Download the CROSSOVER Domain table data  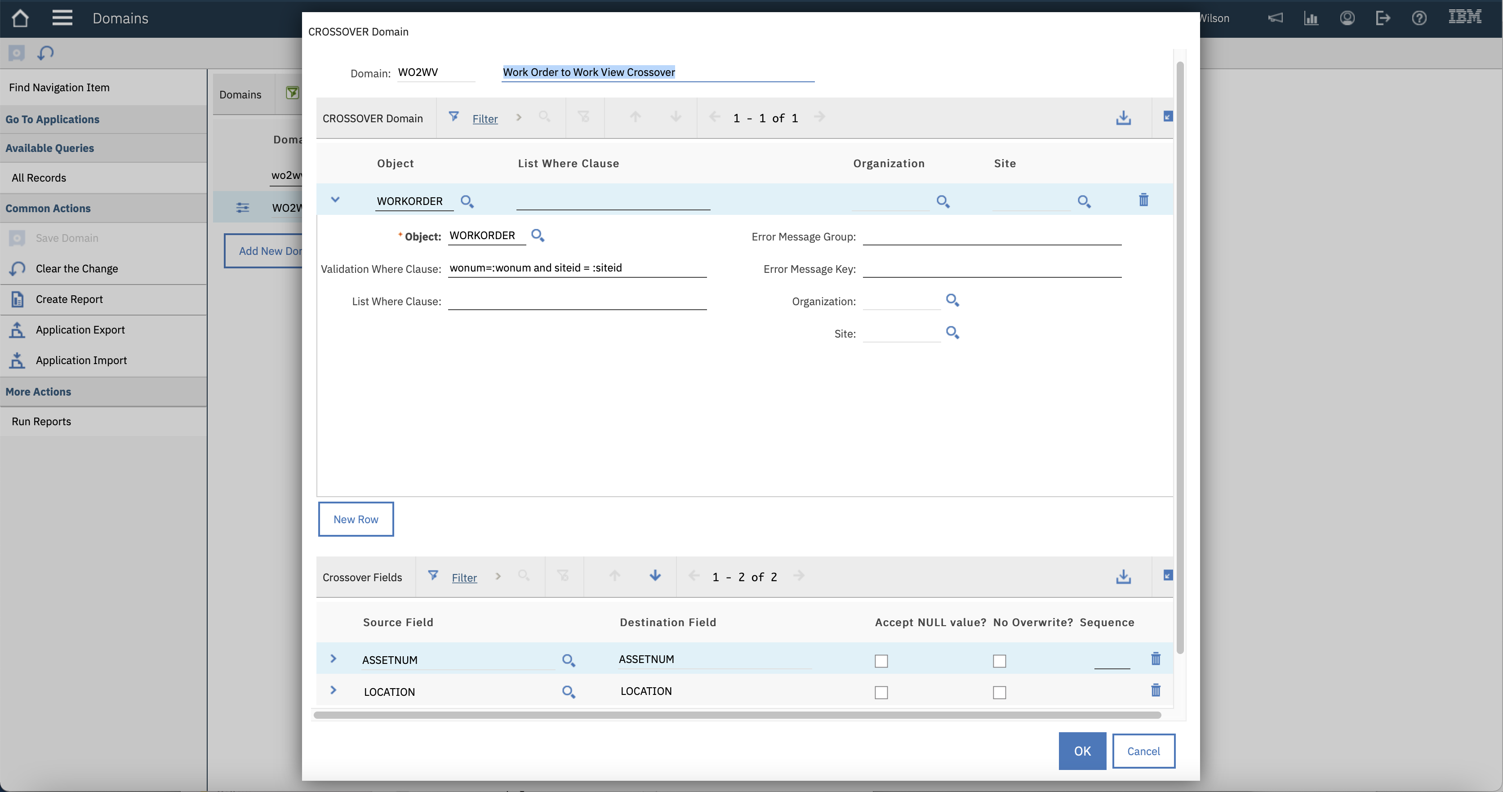click(1123, 118)
